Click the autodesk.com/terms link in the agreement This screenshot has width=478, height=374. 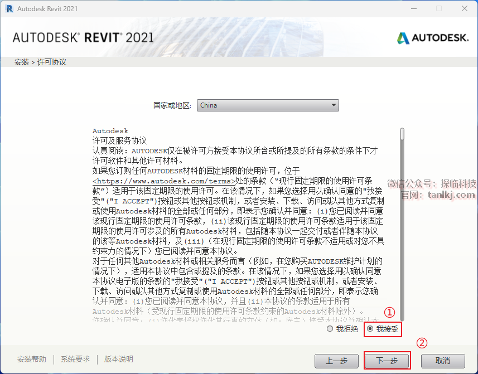point(164,181)
